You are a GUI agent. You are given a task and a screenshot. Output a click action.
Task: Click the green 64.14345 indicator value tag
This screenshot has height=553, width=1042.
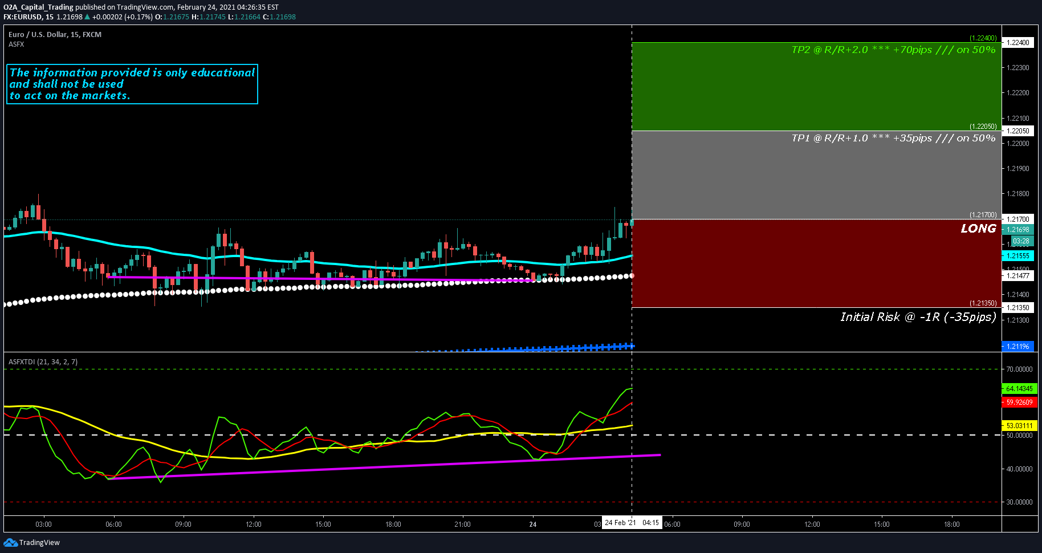point(1019,389)
